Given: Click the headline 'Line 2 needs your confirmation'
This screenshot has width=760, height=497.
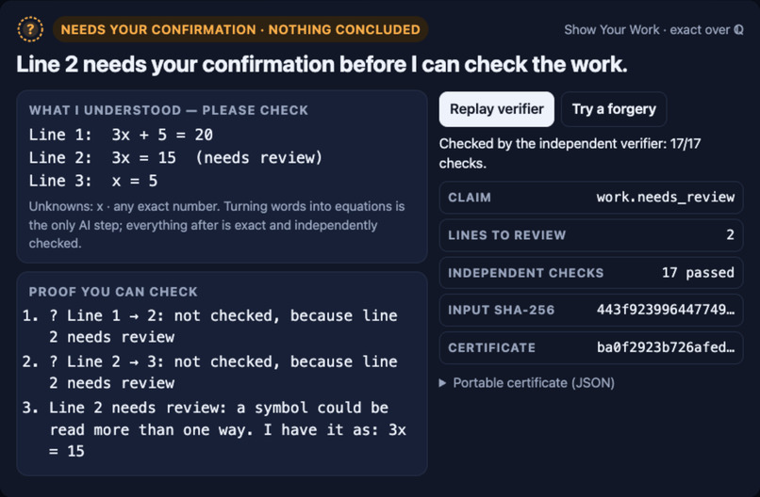Looking at the screenshot, I should 322,64.
